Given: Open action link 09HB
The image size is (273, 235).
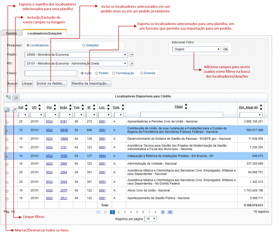Looking at the screenshot, I should click(64, 130).
